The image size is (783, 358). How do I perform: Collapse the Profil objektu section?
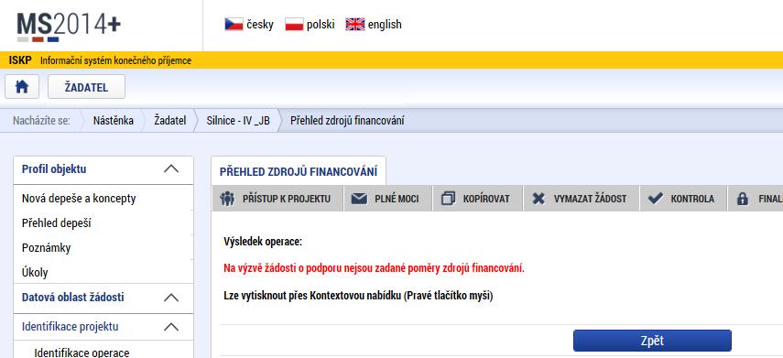point(171,168)
